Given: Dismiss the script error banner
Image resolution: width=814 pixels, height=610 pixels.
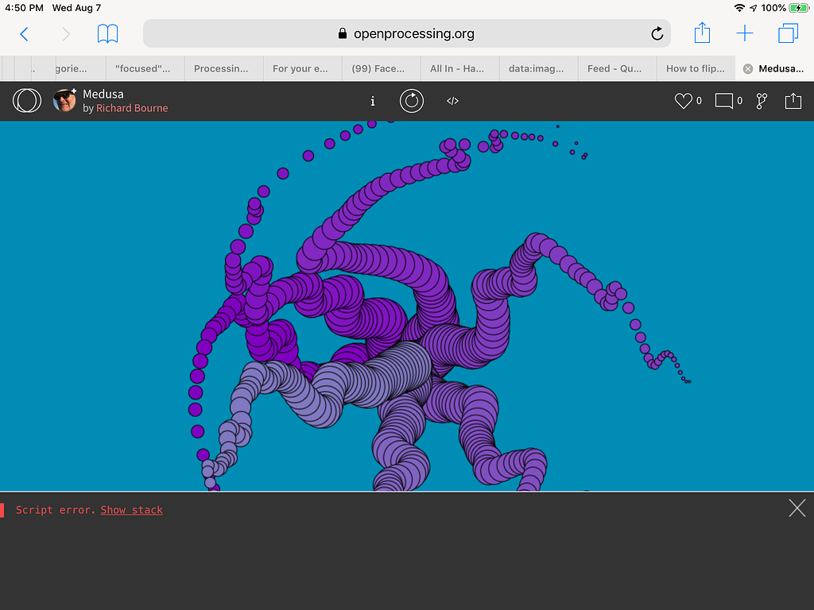Looking at the screenshot, I should [x=797, y=508].
